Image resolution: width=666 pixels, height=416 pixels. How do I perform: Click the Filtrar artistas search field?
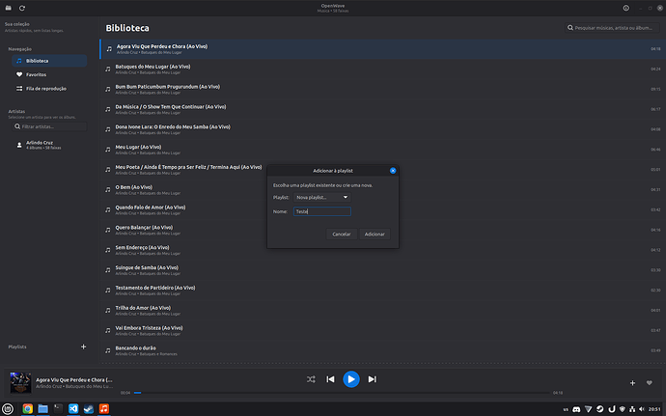tap(49, 126)
